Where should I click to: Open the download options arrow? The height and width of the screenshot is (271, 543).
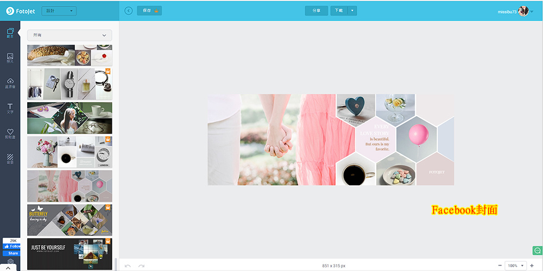(352, 11)
